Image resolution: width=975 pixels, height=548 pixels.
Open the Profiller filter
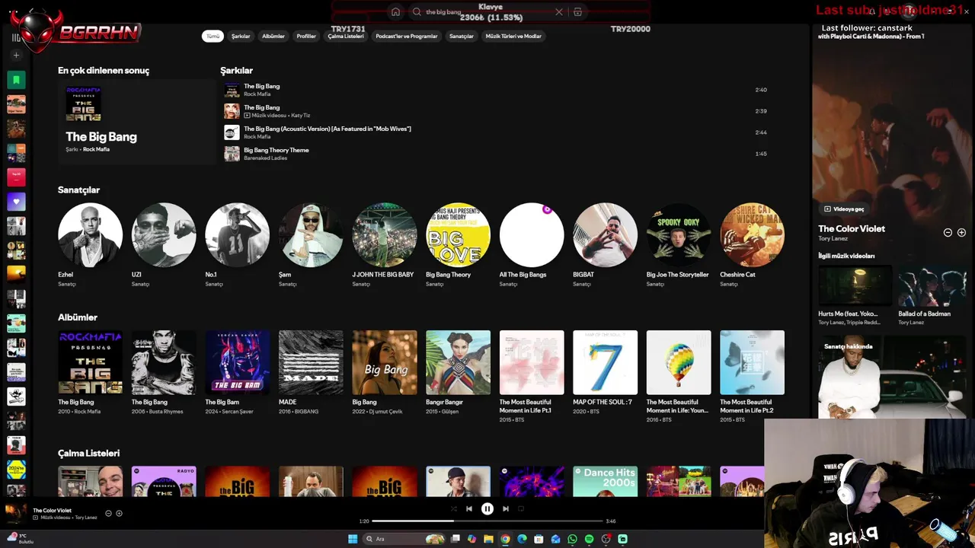tap(306, 36)
